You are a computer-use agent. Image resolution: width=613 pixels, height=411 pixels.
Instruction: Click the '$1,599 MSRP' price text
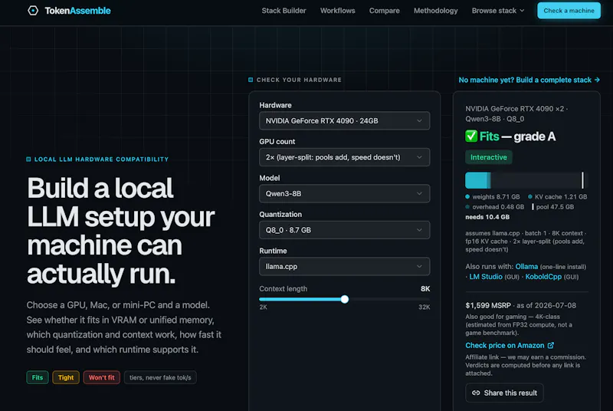(488, 305)
